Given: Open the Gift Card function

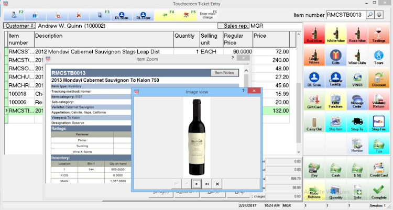Looking at the screenshot, I should click(x=314, y=100).
